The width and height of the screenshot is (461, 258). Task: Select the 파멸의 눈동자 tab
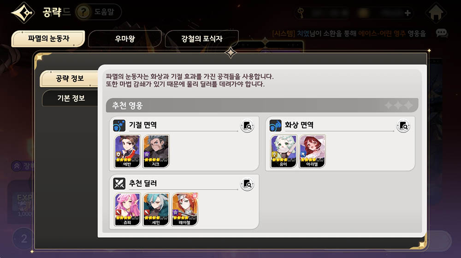(48, 39)
